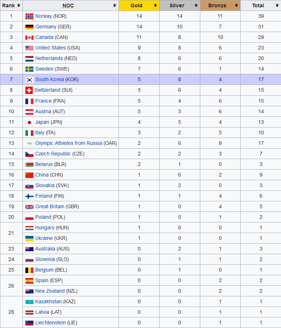Open the Poland link

pos(43,217)
